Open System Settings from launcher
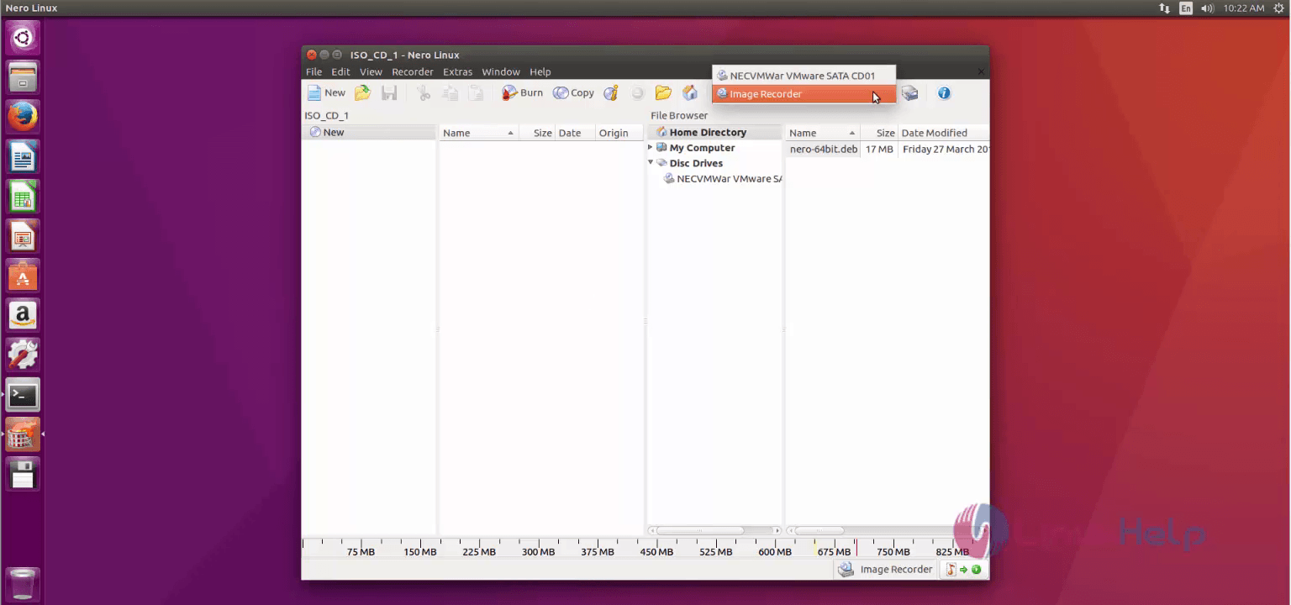Viewport: 1291px width, 605px height. (23, 355)
